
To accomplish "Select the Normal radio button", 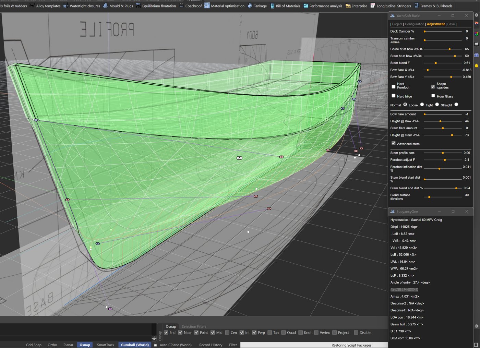I will click(x=405, y=104).
